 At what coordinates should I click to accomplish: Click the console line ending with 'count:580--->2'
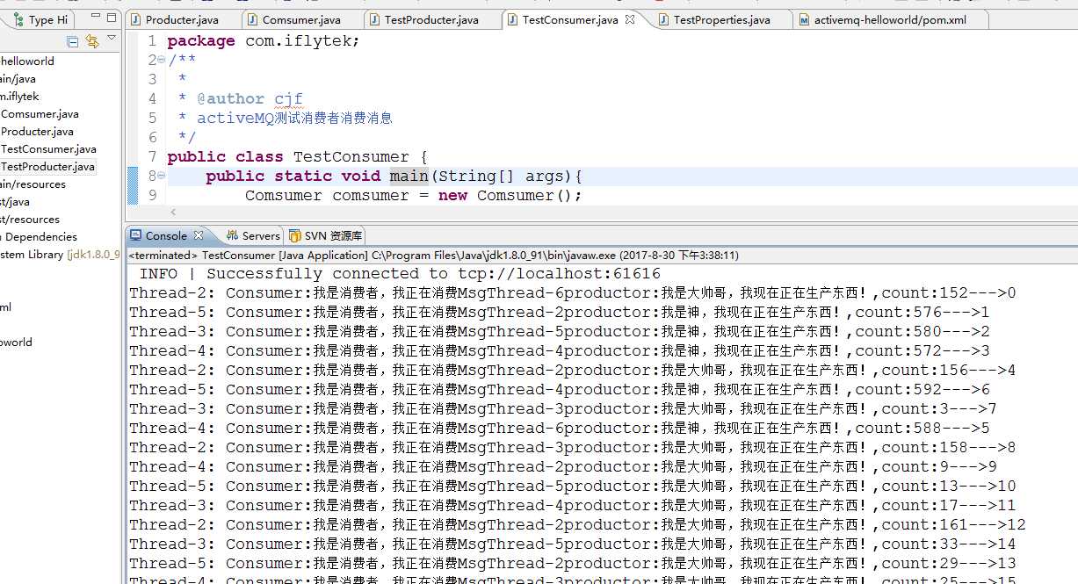pyautogui.click(x=560, y=331)
